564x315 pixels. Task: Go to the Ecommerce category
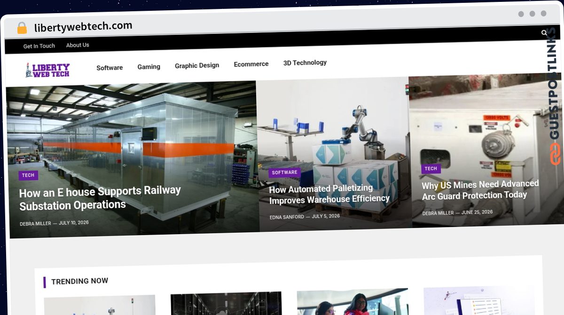pyautogui.click(x=251, y=64)
